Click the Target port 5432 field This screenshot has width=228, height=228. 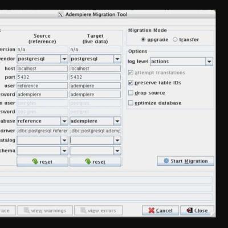[95, 77]
